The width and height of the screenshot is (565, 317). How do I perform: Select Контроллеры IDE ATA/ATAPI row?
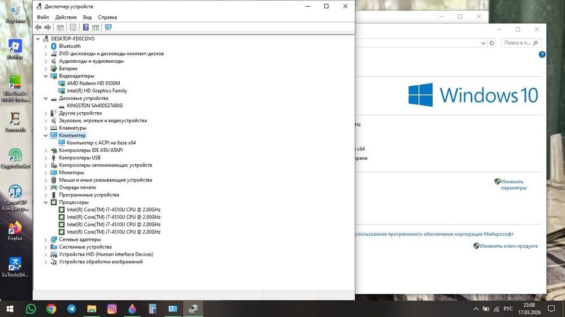[x=91, y=150]
